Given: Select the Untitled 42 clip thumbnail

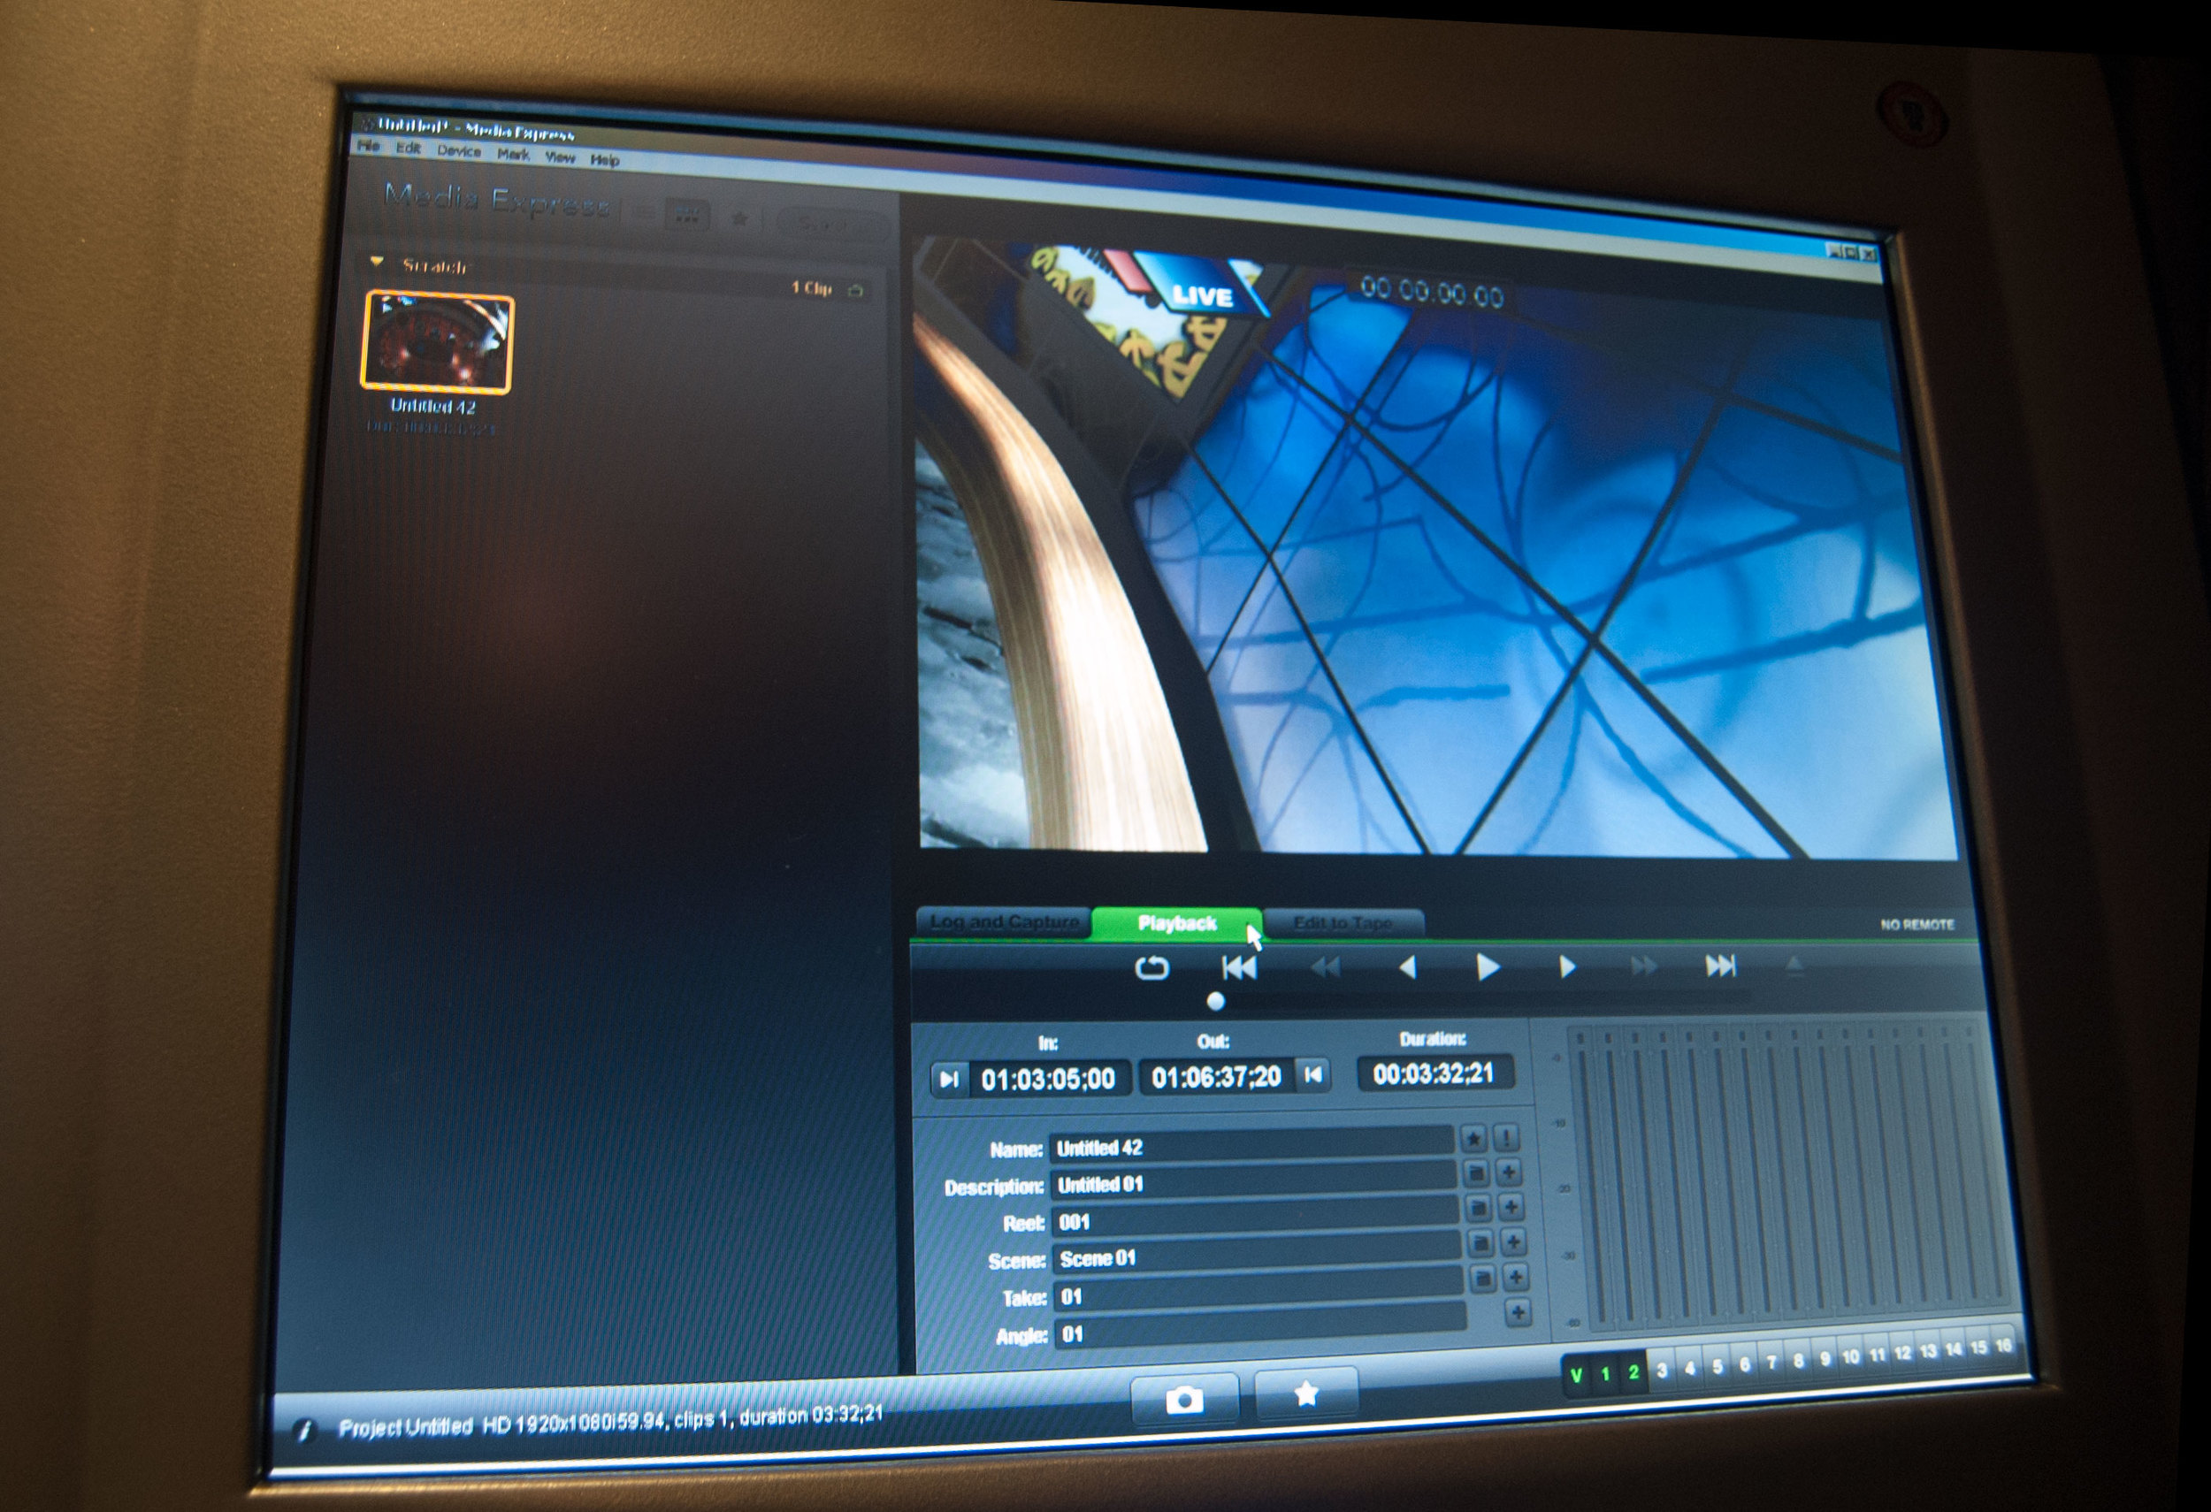Looking at the screenshot, I should coord(437,342).
